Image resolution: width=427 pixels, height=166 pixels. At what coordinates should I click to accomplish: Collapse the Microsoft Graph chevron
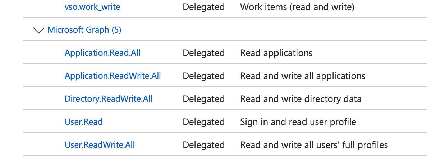pyautogui.click(x=38, y=30)
